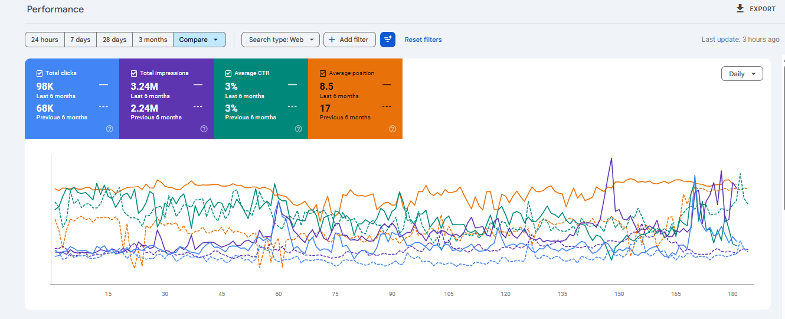Open help icon on Total impressions card
The image size is (785, 319).
tap(204, 129)
